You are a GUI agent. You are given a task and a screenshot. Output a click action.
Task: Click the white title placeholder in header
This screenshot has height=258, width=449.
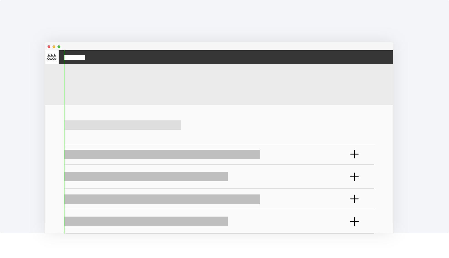point(75,57)
